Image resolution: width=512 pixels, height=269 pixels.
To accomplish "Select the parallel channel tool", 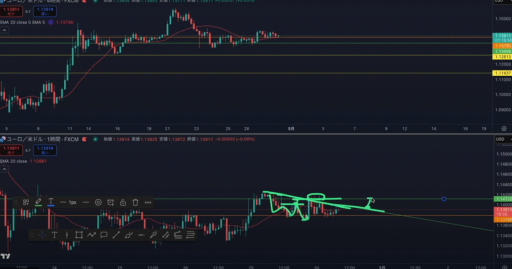I will 165,234.
